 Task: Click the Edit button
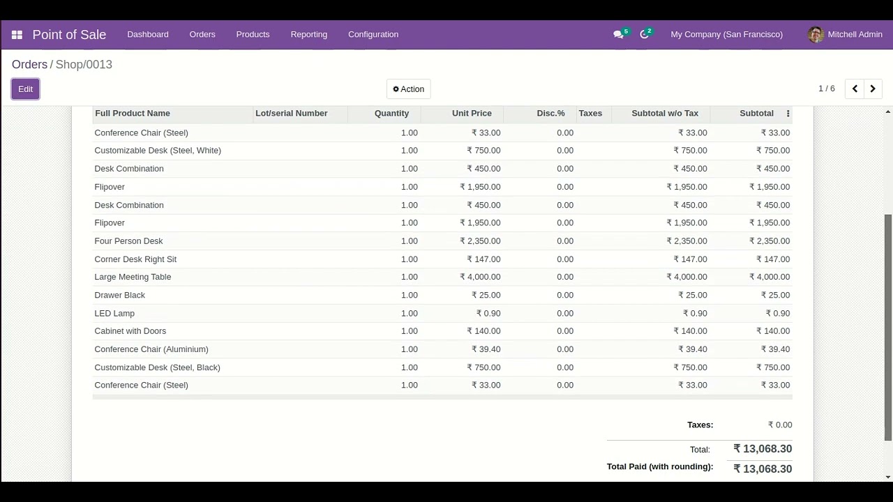pyautogui.click(x=25, y=89)
